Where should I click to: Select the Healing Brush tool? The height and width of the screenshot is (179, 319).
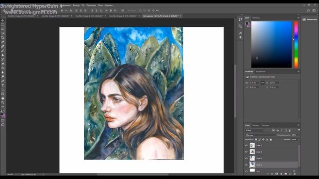pyautogui.click(x=2, y=46)
